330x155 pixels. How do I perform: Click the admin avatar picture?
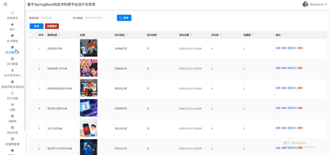point(305,4)
